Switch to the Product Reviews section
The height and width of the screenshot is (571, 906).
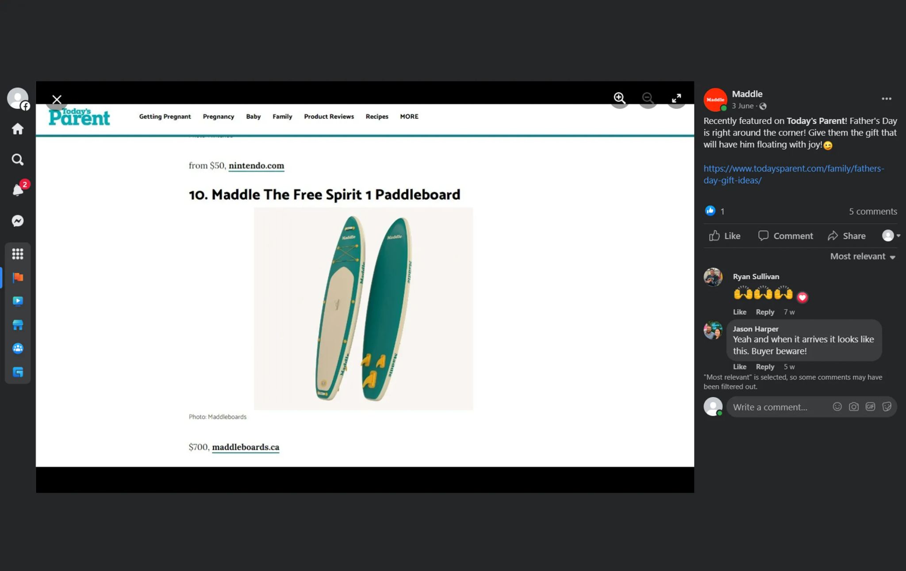[x=329, y=116]
